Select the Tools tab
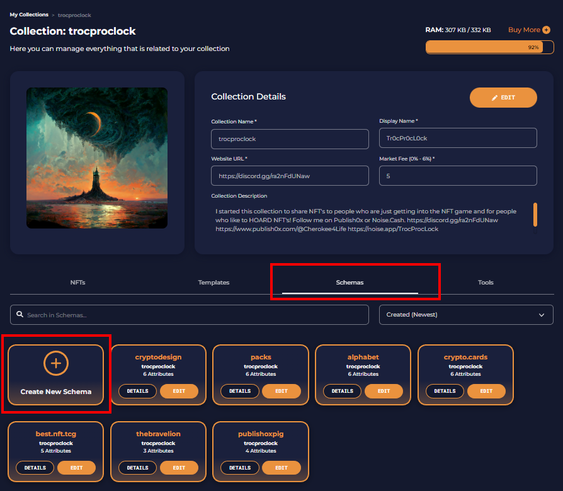The width and height of the screenshot is (563, 491). pyautogui.click(x=486, y=283)
